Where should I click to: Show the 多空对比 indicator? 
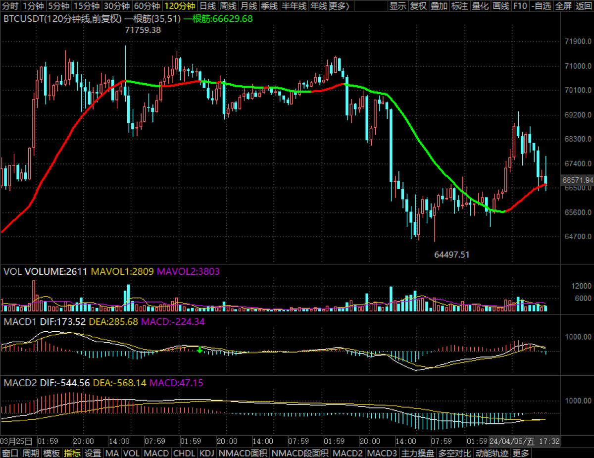coord(455,453)
